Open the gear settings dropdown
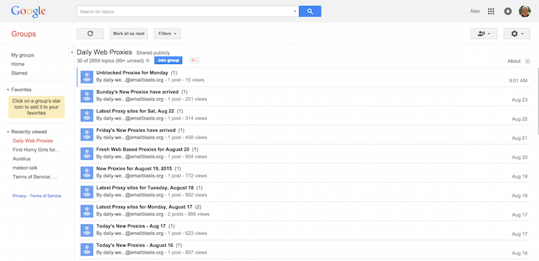The image size is (539, 261). pos(517,34)
